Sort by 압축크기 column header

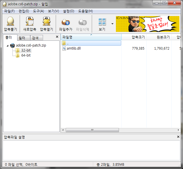[134, 37]
